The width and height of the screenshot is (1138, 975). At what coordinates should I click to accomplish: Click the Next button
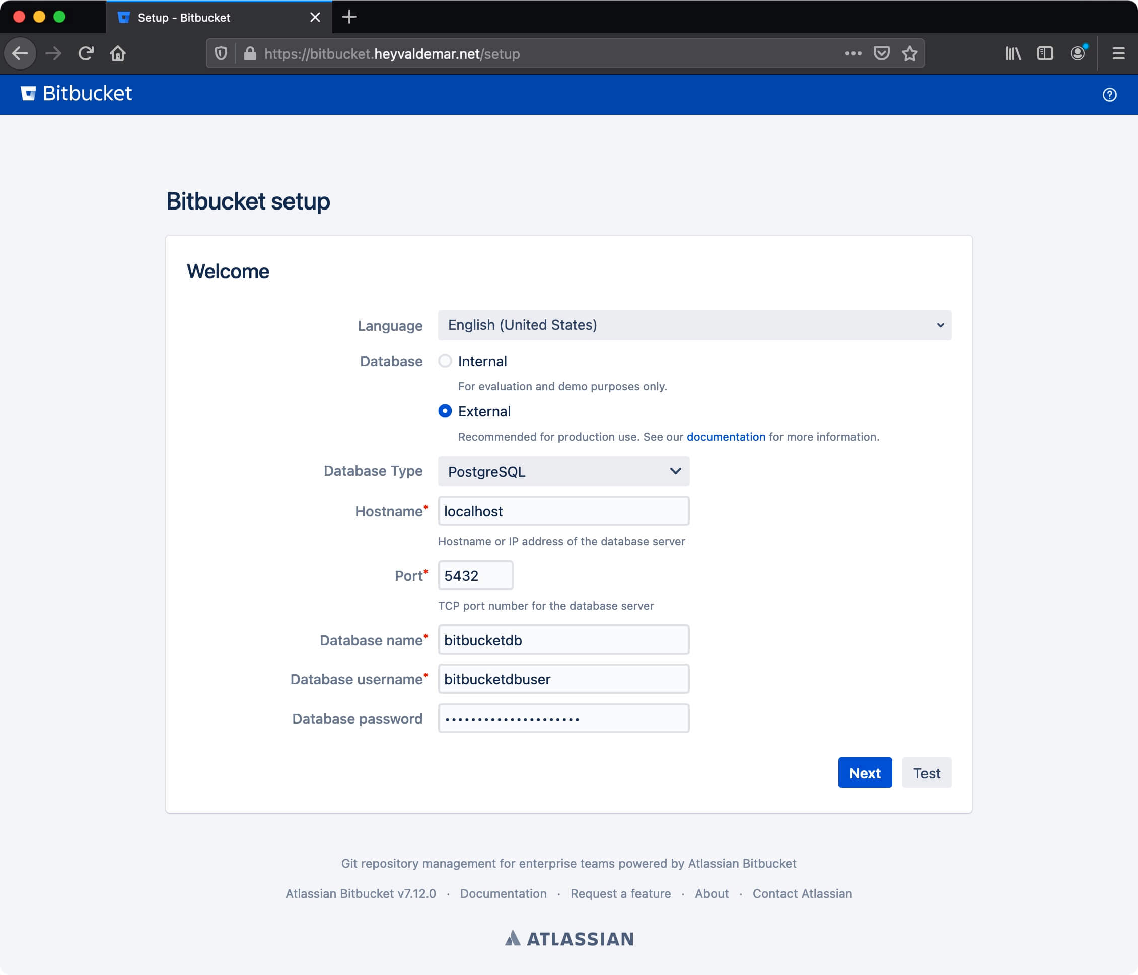(x=865, y=773)
